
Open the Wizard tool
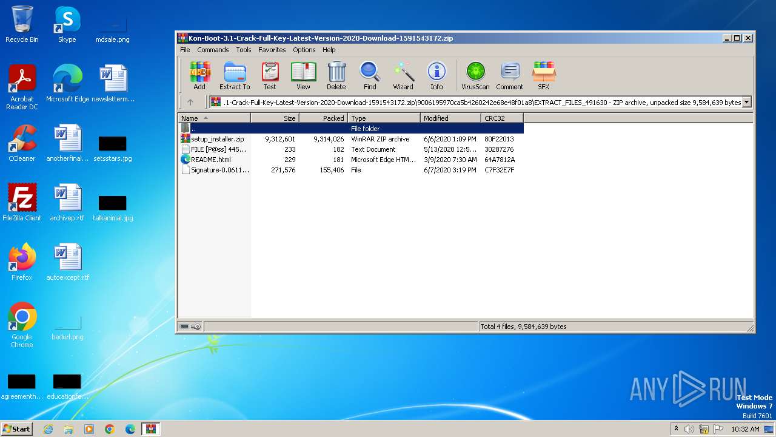(x=403, y=76)
